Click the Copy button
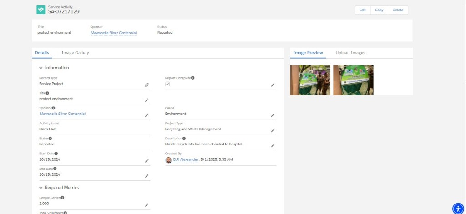This screenshot has height=214, width=466. coord(379,10)
